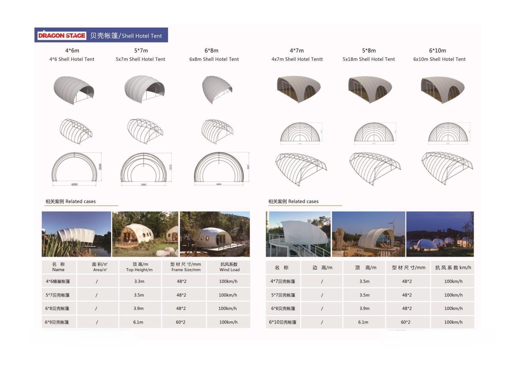Select the 6*8m size heading
The height and width of the screenshot is (365, 516).
click(211, 50)
